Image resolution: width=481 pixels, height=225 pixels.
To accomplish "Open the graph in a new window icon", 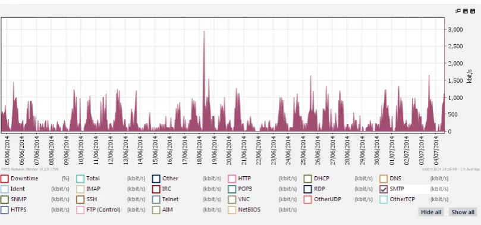I will point(458,11).
